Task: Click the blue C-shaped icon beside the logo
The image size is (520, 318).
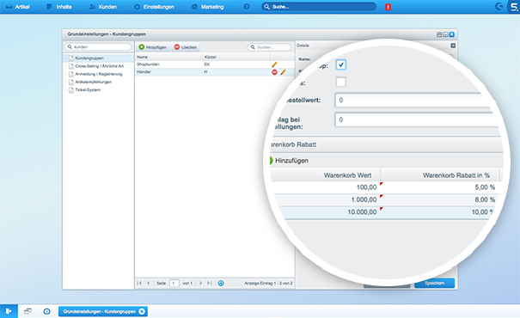Action: point(499,7)
